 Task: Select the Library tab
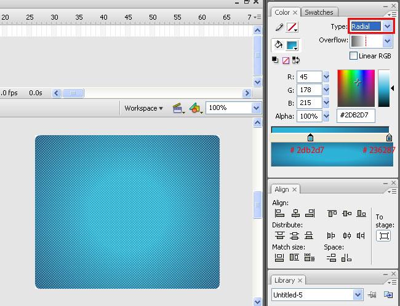[x=284, y=280]
